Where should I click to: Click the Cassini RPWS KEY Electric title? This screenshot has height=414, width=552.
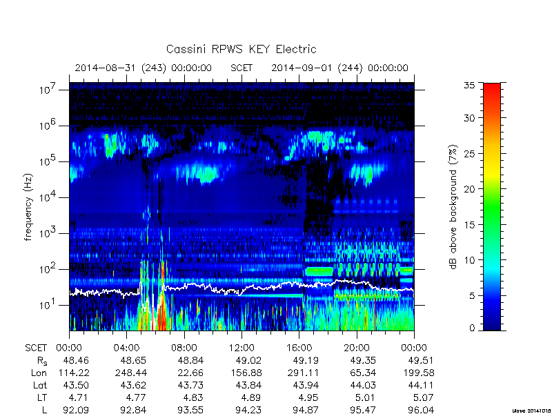pos(241,49)
